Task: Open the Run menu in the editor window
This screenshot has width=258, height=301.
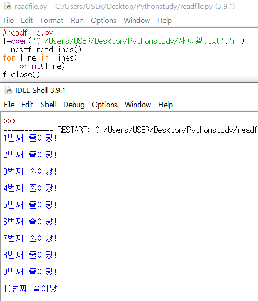Action: click(77, 20)
